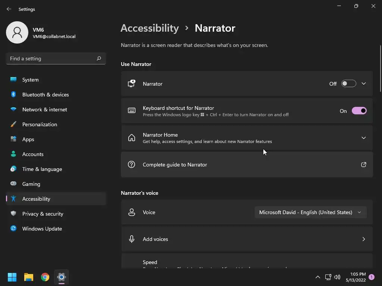382x286 pixels.
Task: Click Accessibility breadcrumb link
Action: (x=150, y=28)
